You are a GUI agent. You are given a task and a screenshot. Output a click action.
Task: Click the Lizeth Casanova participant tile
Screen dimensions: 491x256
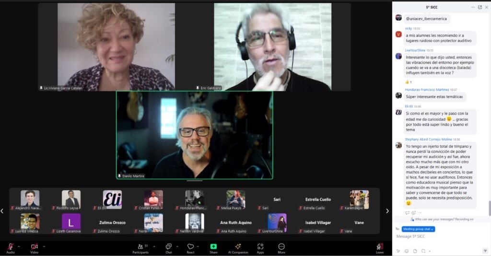tap(71, 223)
